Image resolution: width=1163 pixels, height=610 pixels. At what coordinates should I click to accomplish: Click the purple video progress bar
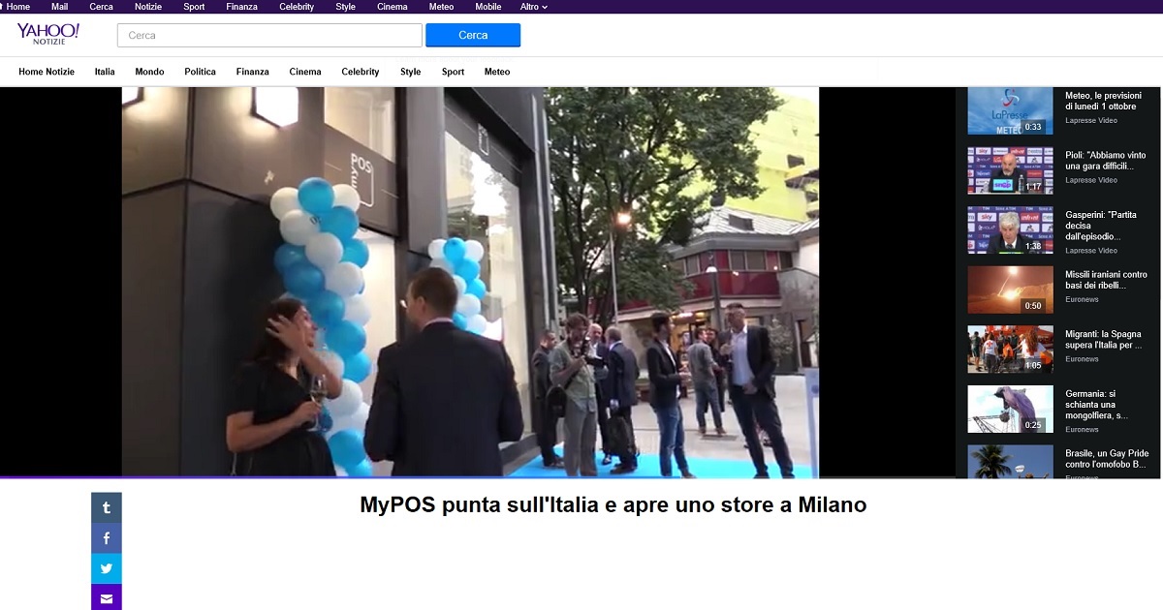[478, 477]
